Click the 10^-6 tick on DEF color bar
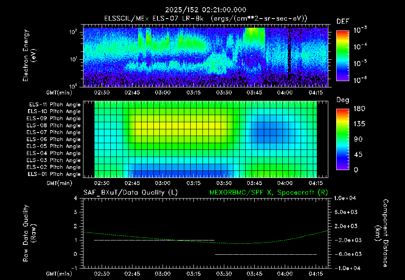405x280 pixels. click(x=360, y=80)
